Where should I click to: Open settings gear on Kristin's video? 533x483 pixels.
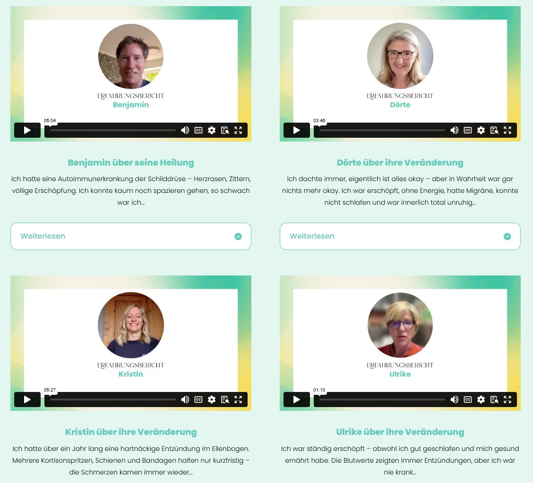point(212,400)
